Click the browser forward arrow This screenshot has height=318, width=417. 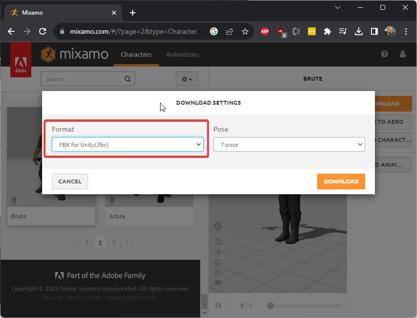(x=27, y=31)
